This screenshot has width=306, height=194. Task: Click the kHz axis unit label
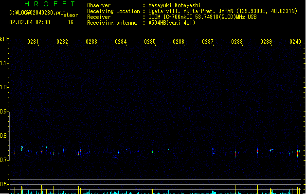(x=4, y=39)
